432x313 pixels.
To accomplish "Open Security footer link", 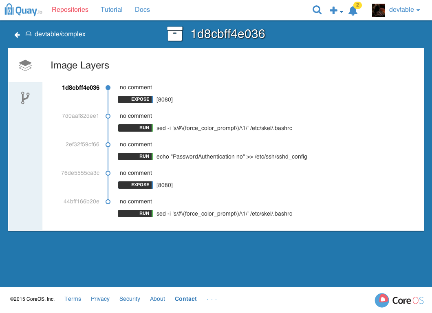I will (x=130, y=299).
